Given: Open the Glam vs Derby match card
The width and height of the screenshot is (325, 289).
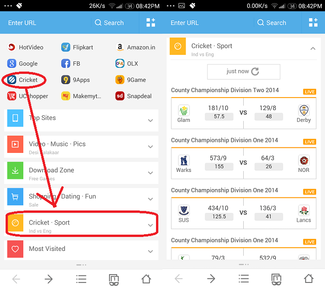Looking at the screenshot, I should pyautogui.click(x=244, y=113).
